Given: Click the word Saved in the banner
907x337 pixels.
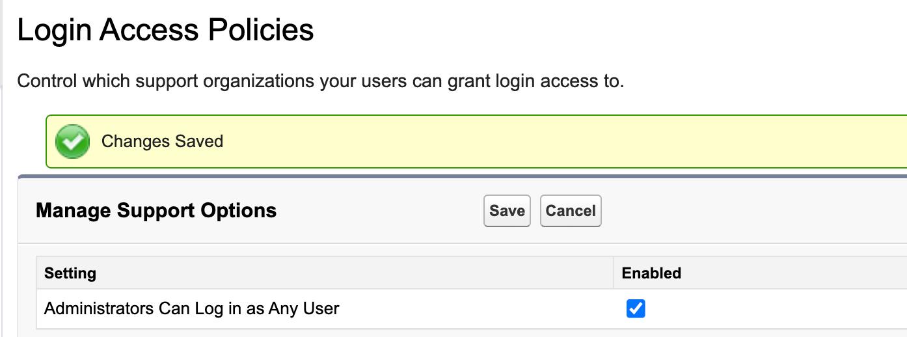Looking at the screenshot, I should pos(196,141).
